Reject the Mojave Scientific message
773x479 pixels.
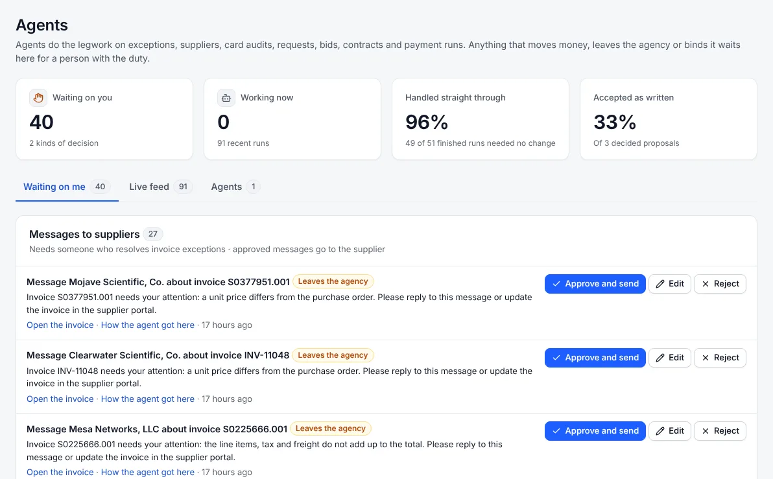pyautogui.click(x=720, y=284)
